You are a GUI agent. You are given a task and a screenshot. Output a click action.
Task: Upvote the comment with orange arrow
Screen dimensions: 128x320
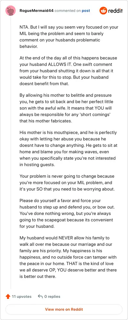8,296
